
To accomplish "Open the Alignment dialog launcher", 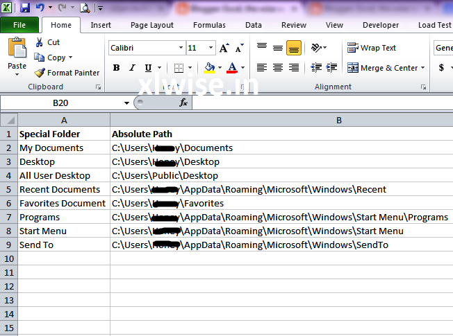I will click(423, 87).
